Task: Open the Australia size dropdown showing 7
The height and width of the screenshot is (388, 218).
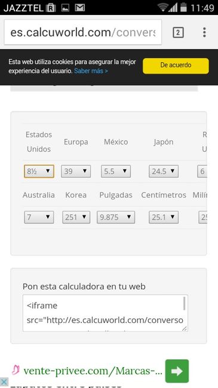Action: 39,217
